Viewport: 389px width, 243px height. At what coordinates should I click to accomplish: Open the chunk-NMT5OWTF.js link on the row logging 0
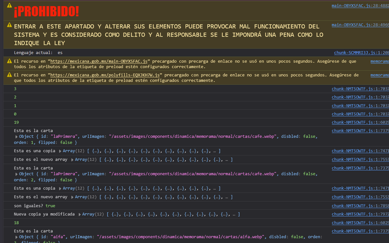360,114
